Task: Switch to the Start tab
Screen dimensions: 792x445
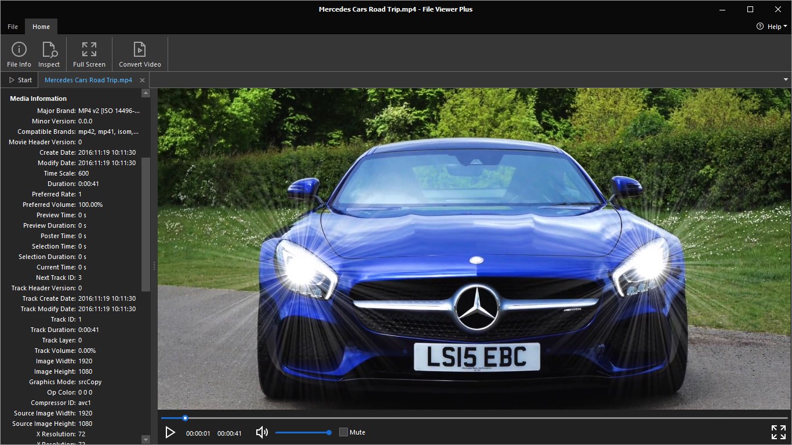Action: point(20,80)
